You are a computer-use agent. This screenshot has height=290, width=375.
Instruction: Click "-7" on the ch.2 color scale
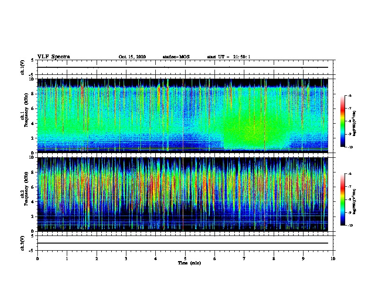pyautogui.click(x=349, y=187)
